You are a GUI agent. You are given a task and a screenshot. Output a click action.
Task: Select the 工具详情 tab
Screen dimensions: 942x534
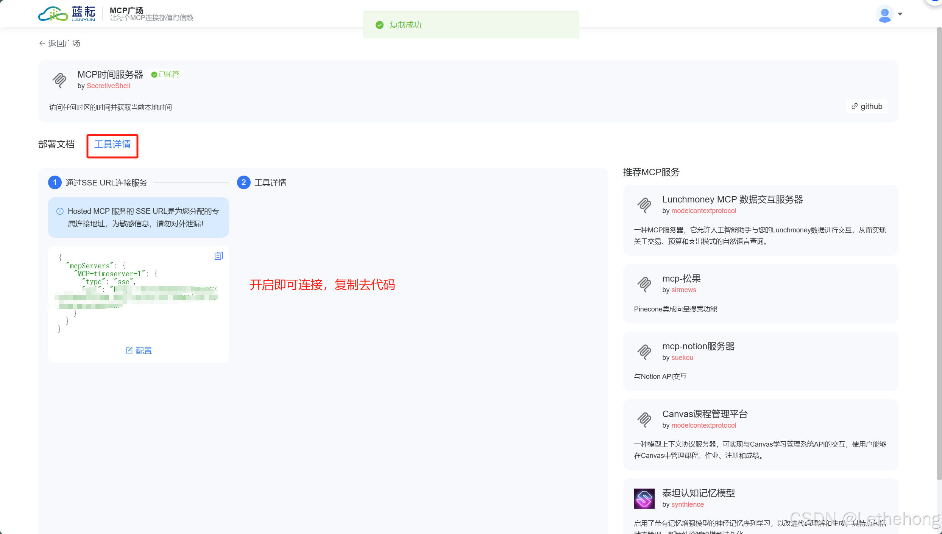coord(112,144)
